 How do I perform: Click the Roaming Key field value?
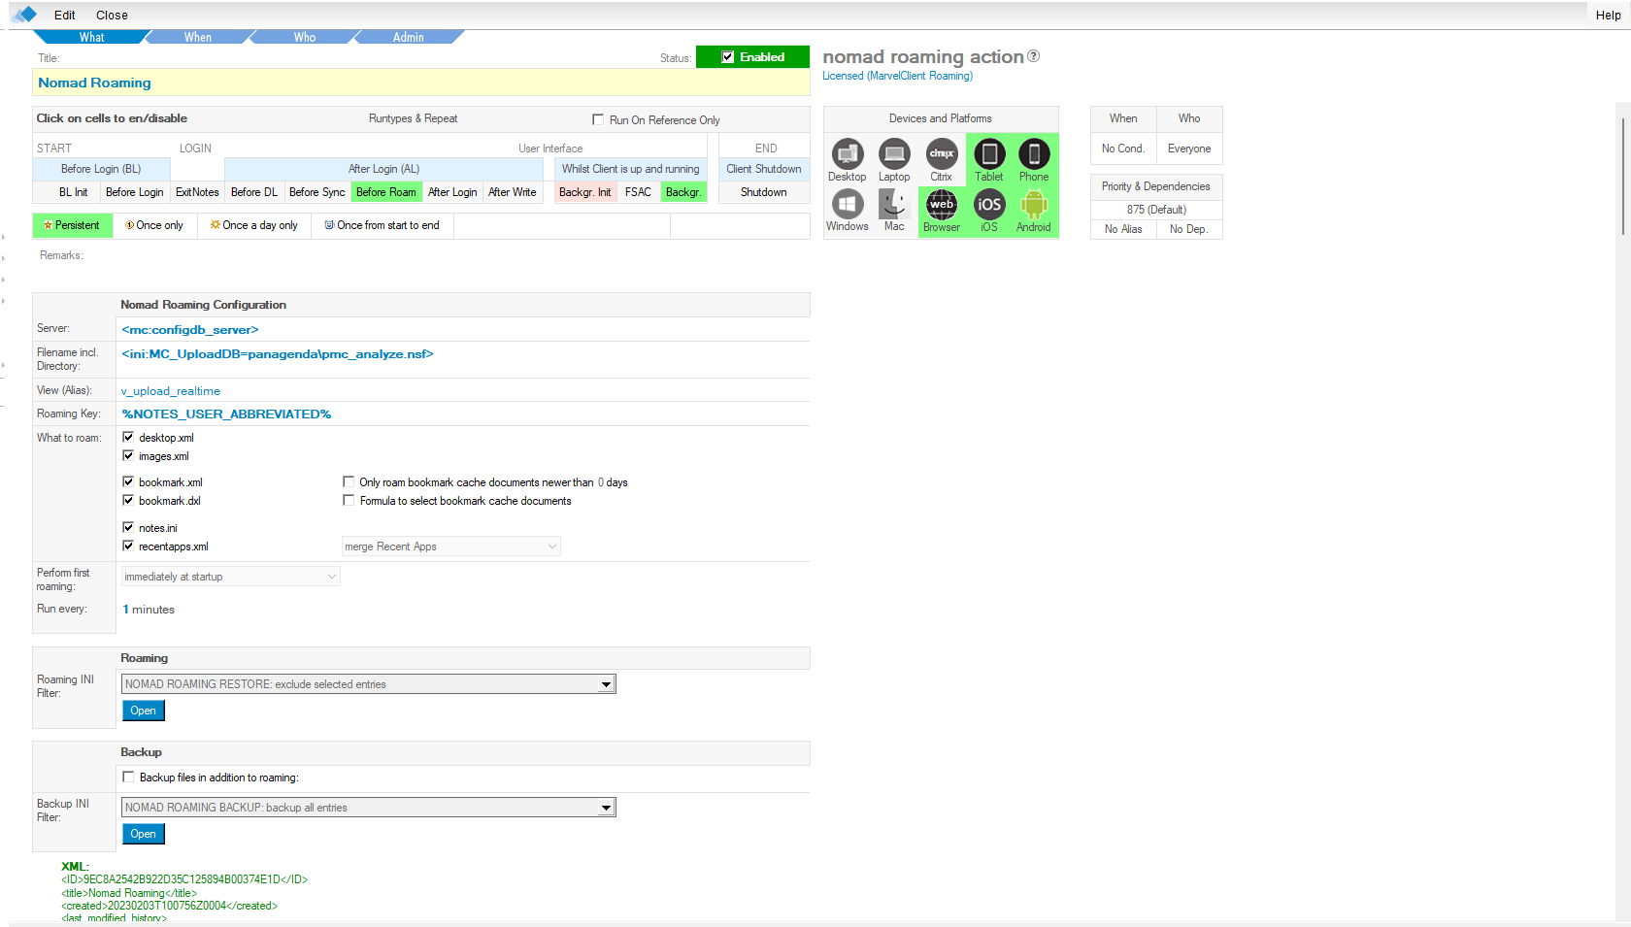click(226, 414)
